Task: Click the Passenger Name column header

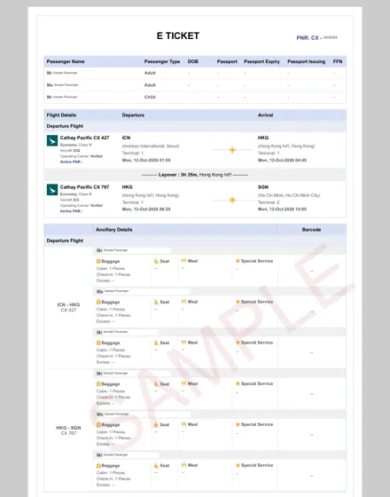Action: (66, 61)
